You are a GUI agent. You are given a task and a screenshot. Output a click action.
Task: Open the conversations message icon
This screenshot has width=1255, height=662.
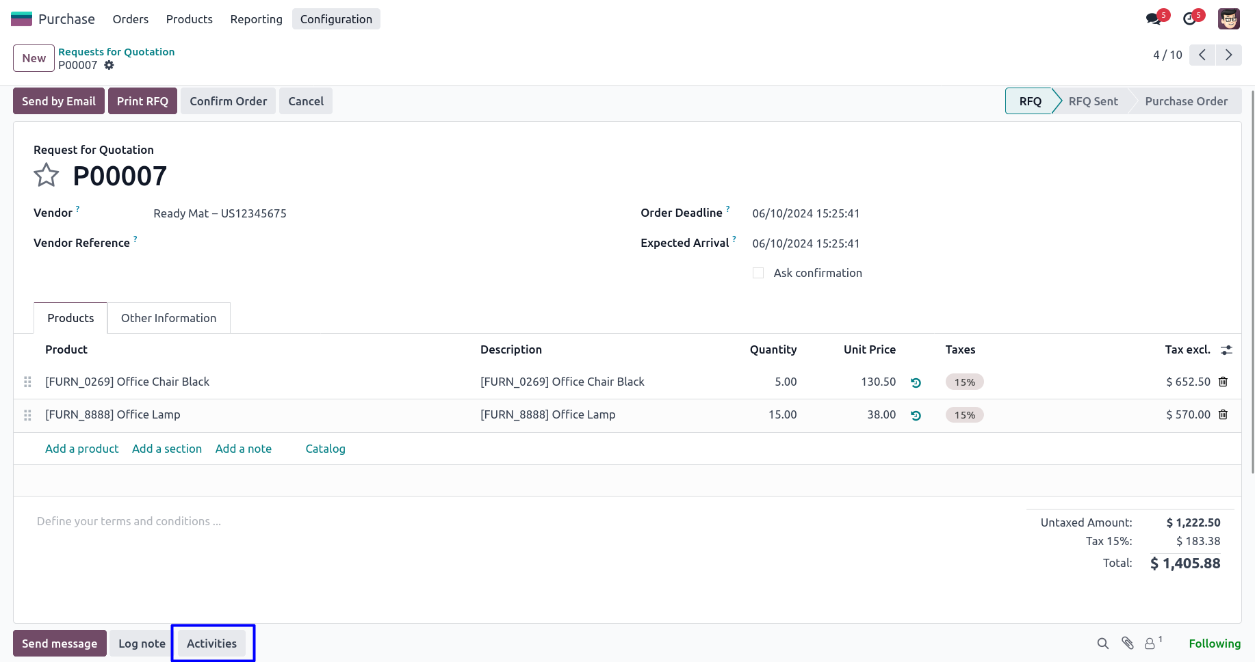tap(1154, 19)
